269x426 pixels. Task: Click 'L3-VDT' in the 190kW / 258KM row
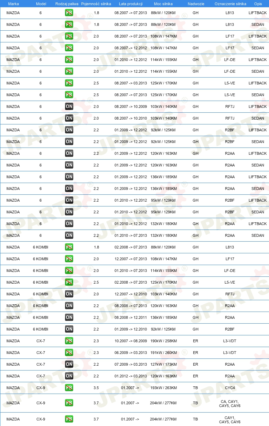point(230,341)
